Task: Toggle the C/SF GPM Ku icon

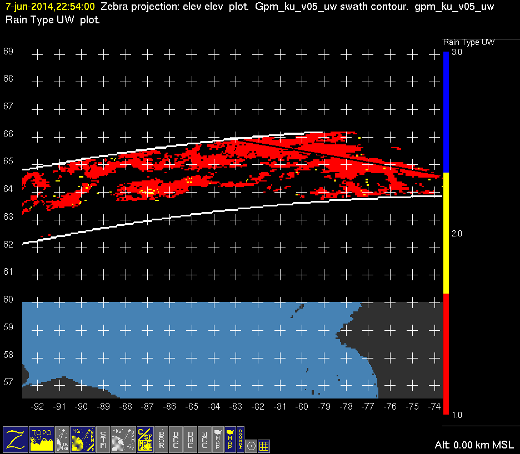Action: (145, 440)
